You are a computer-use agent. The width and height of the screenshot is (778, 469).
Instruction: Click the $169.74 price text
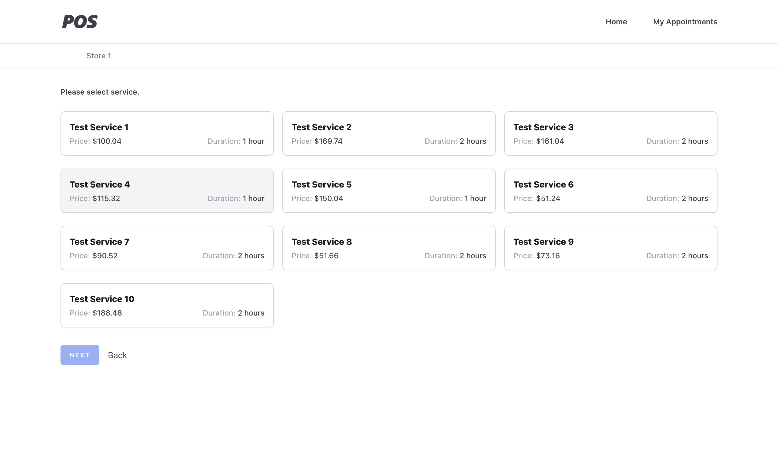pyautogui.click(x=328, y=141)
